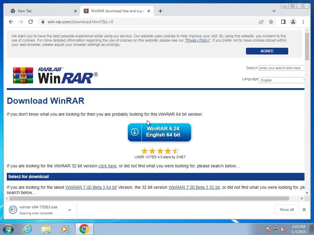Go back to previous page
The width and height of the screenshot is (314, 235).
11,22
